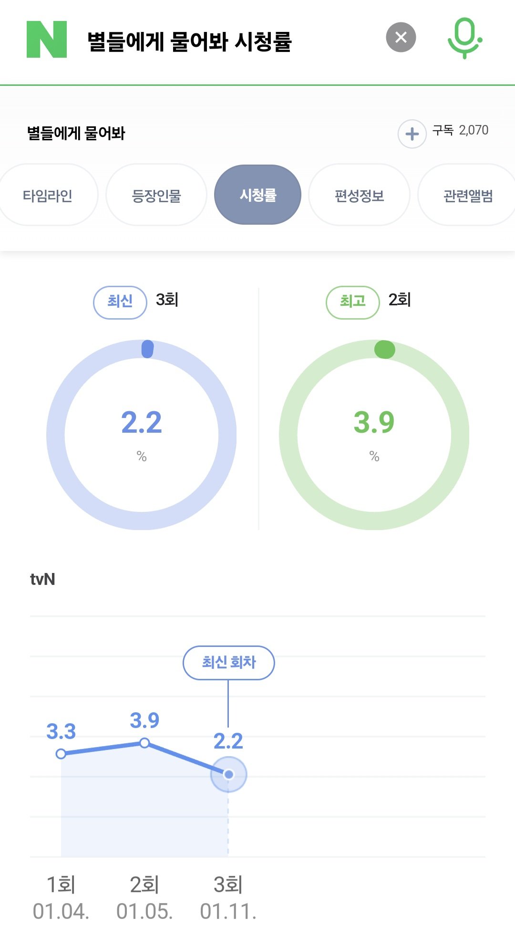Click the search field text 별들에게 물어봐 시청률
This screenshot has width=515, height=946.
[x=189, y=42]
